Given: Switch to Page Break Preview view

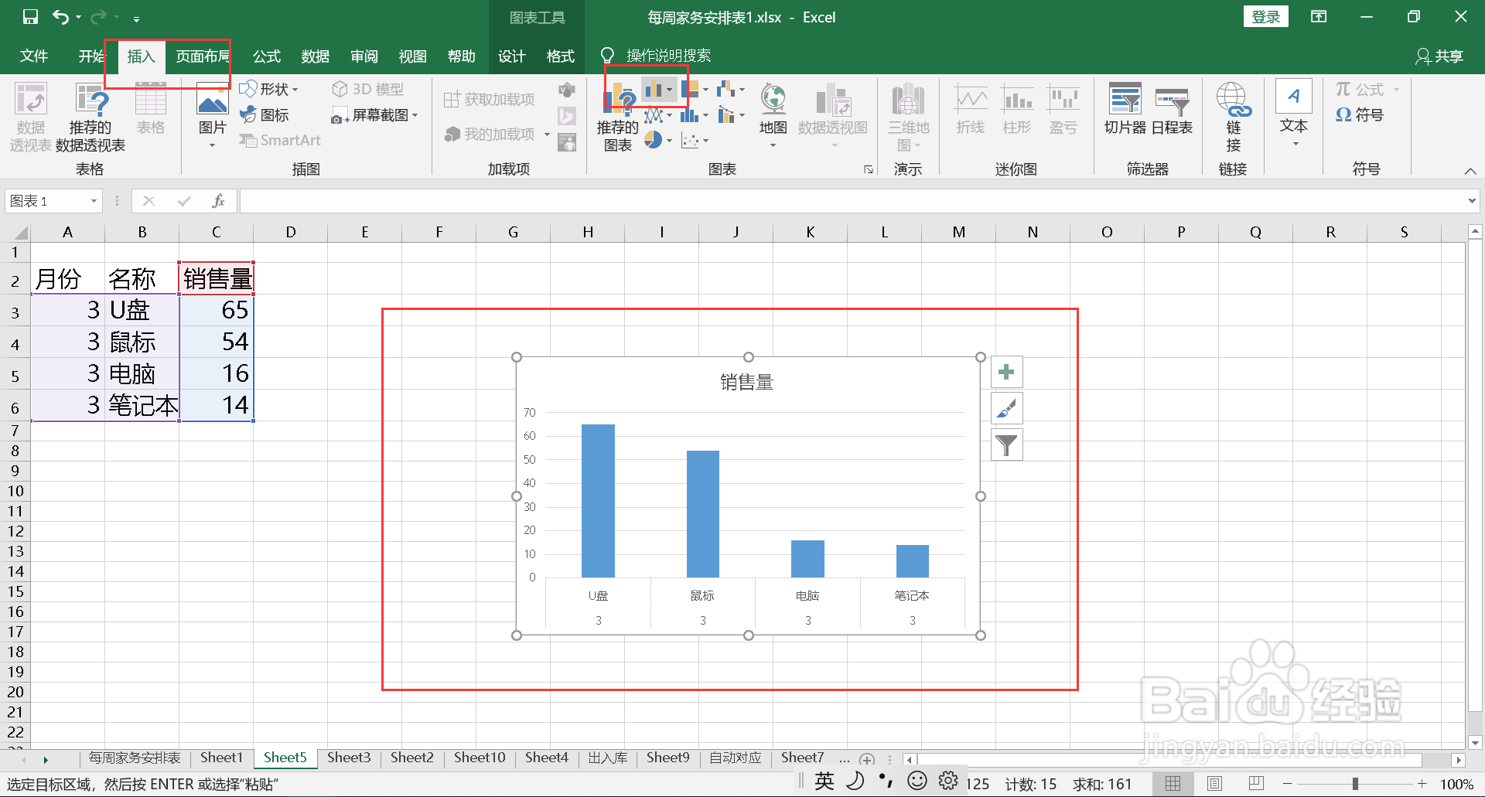Looking at the screenshot, I should (x=1256, y=784).
